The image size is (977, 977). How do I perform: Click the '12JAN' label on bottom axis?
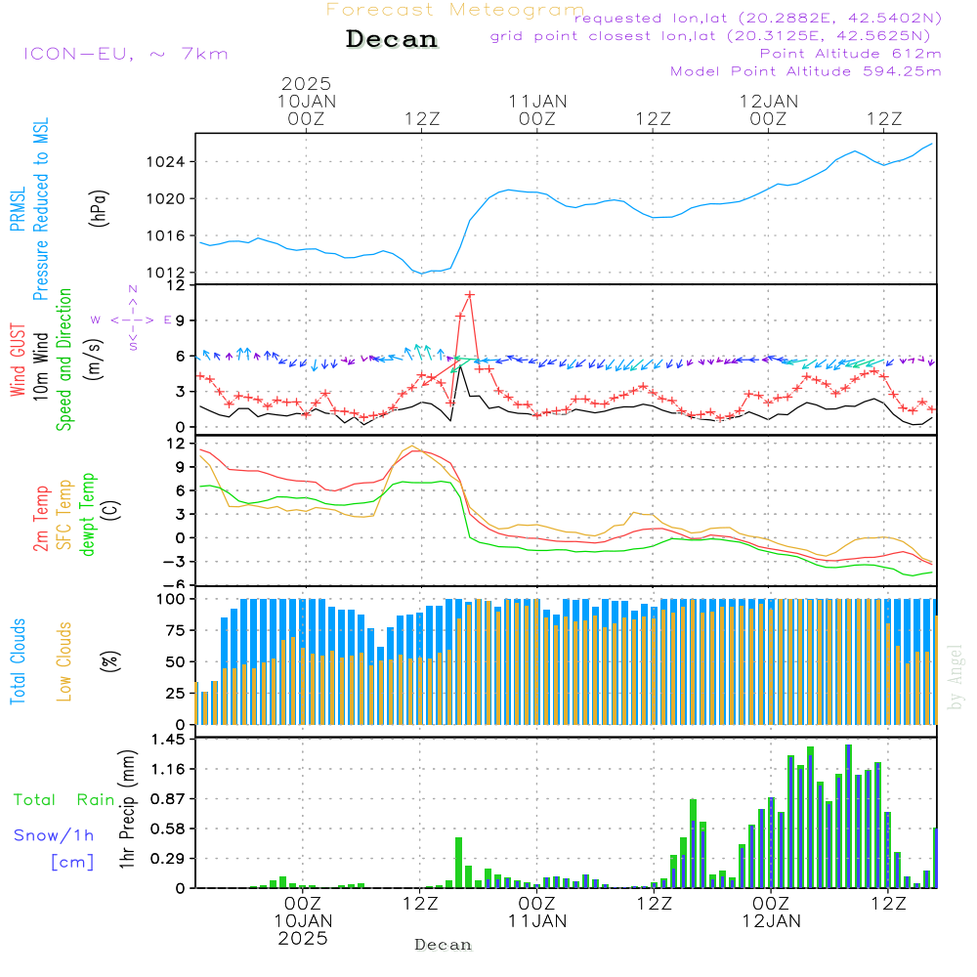[772, 921]
